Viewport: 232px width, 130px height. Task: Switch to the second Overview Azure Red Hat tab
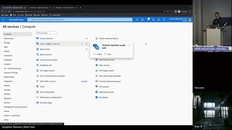tap(65, 8)
